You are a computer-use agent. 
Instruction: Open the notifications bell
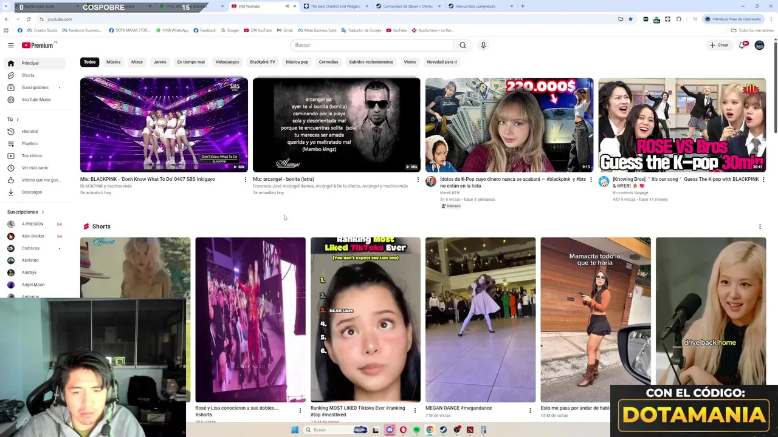pos(742,45)
